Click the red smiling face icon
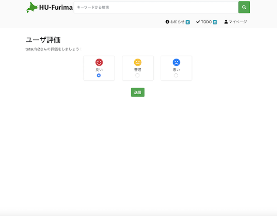The height and width of the screenshot is (216, 277). [99, 62]
